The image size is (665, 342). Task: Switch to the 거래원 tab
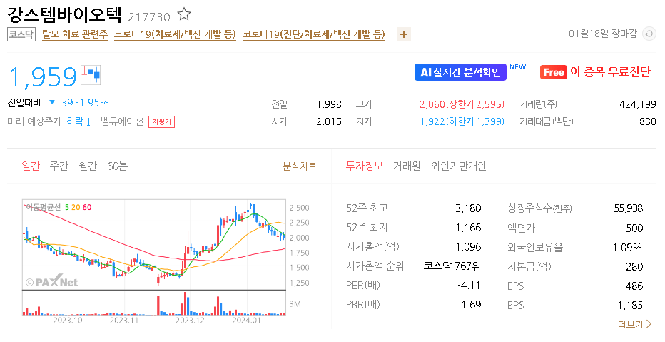407,166
